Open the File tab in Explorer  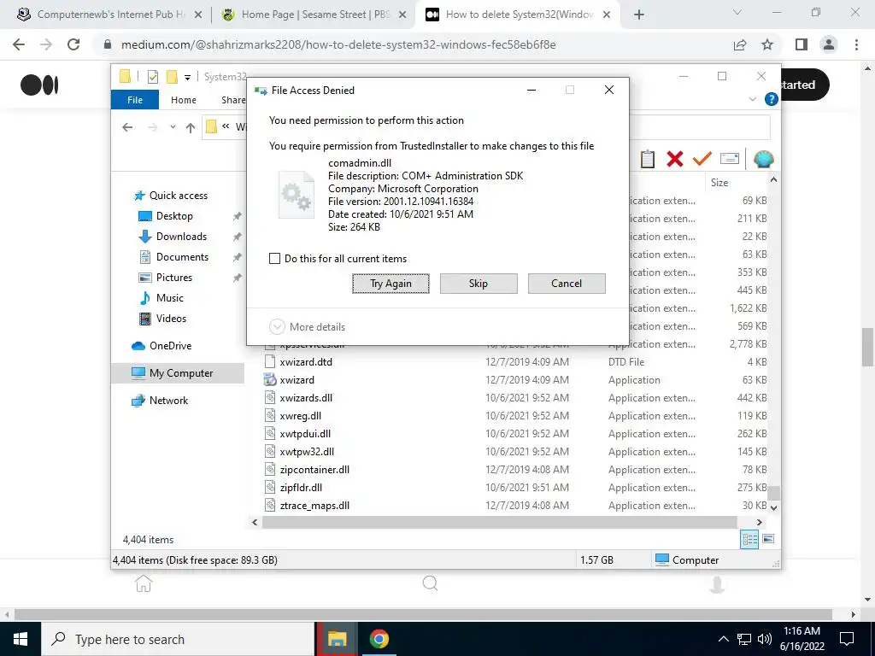[x=135, y=100]
